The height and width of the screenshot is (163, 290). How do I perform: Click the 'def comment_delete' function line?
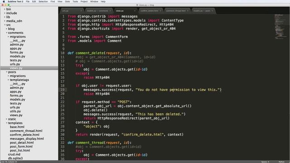coord(100,53)
